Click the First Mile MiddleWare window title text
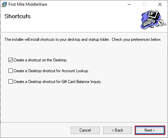 point(28,4)
